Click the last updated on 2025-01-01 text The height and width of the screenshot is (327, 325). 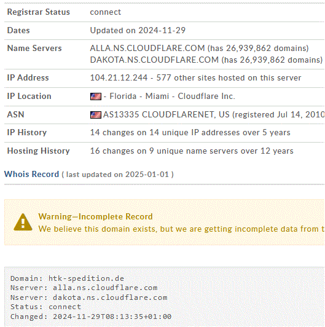117,175
